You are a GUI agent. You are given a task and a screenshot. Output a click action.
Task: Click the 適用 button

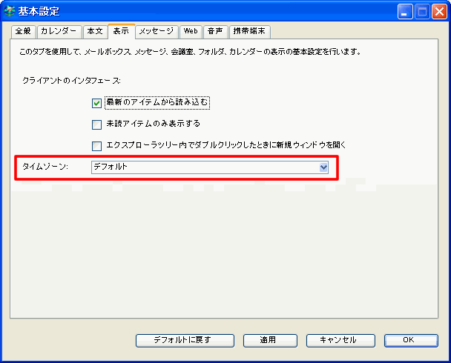click(268, 340)
